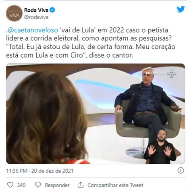Open the @rodaviva handle
The width and height of the screenshot is (191, 192).
point(36,17)
